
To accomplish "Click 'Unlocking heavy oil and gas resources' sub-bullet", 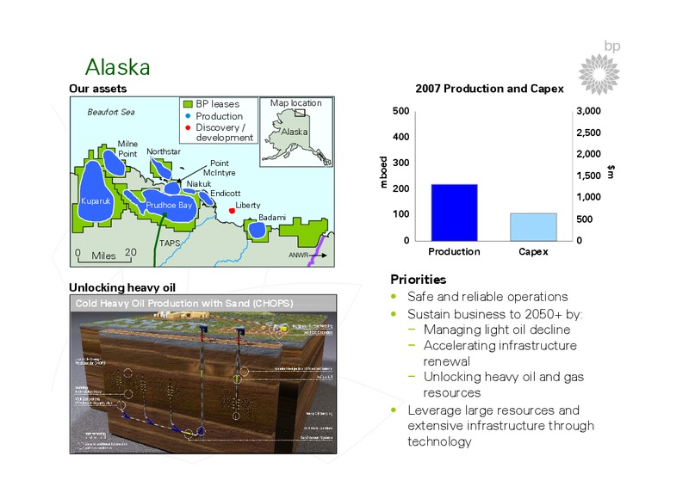I will (x=504, y=385).
